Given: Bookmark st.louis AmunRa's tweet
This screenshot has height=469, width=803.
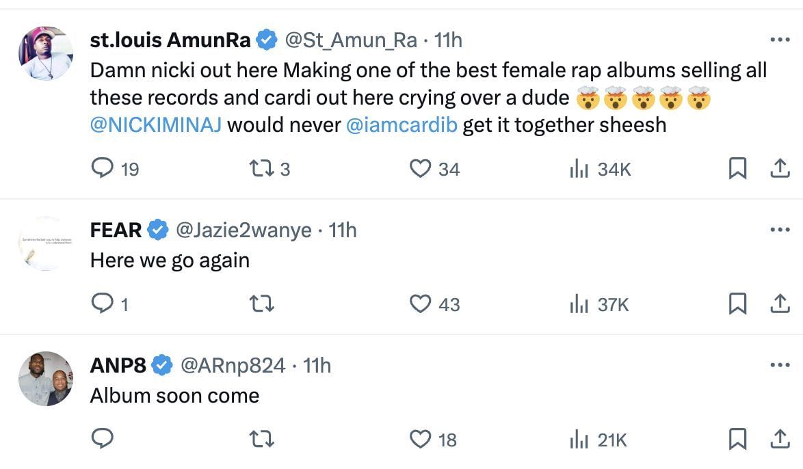Looking at the screenshot, I should coord(737,168).
